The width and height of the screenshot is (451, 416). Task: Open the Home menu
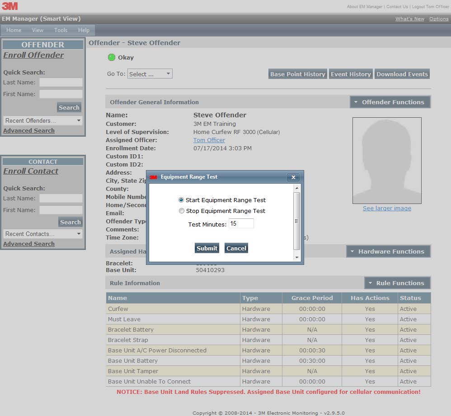(14, 30)
